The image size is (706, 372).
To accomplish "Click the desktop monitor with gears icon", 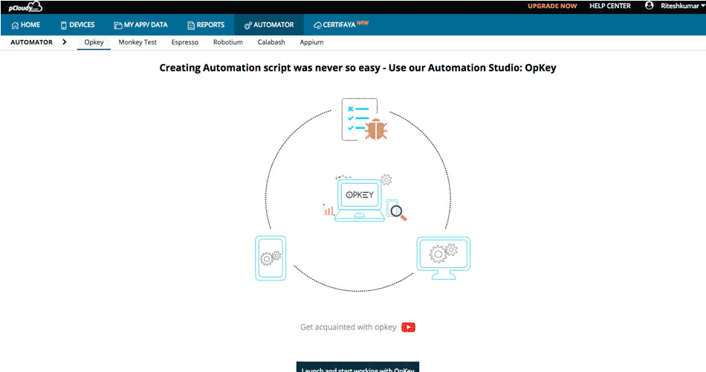I will pos(444,258).
